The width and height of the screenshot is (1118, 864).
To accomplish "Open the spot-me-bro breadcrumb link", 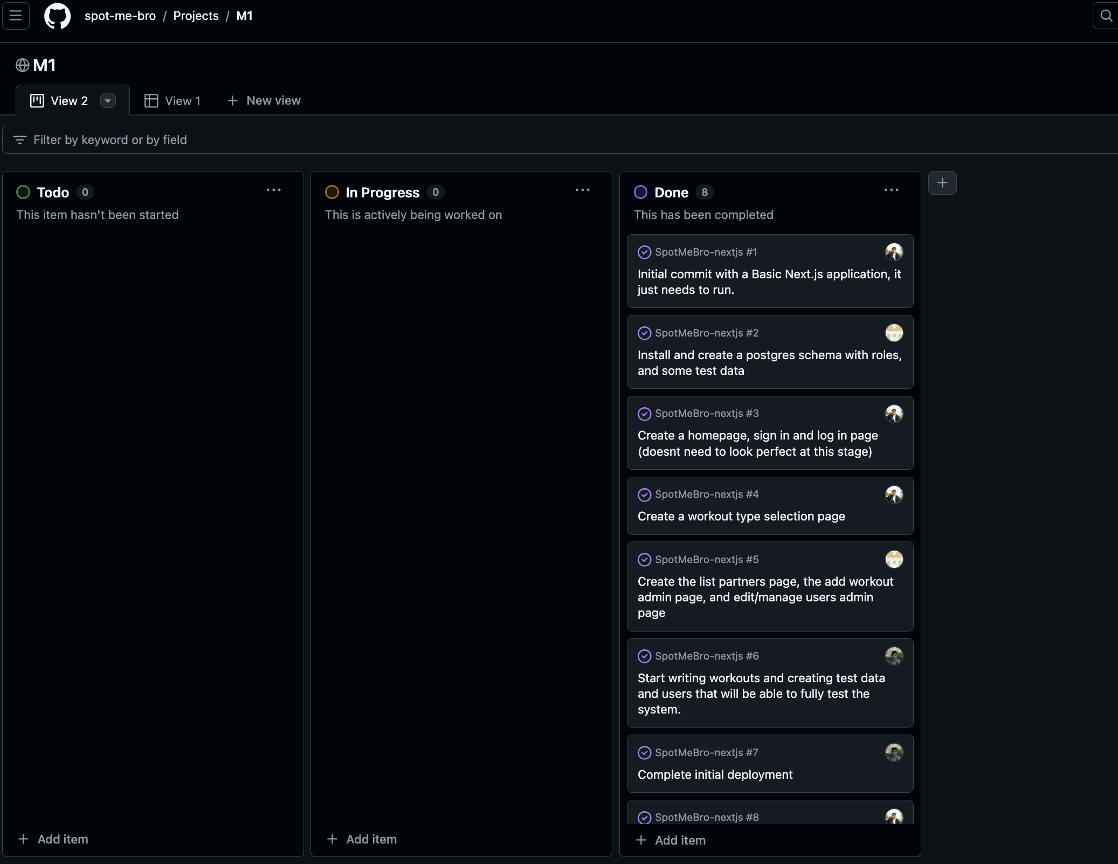I will (x=120, y=16).
